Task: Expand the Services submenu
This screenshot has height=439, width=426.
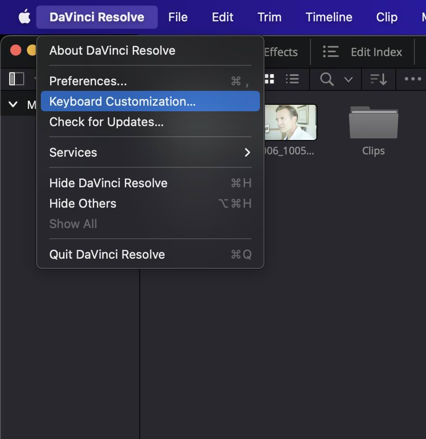Action: [150, 153]
